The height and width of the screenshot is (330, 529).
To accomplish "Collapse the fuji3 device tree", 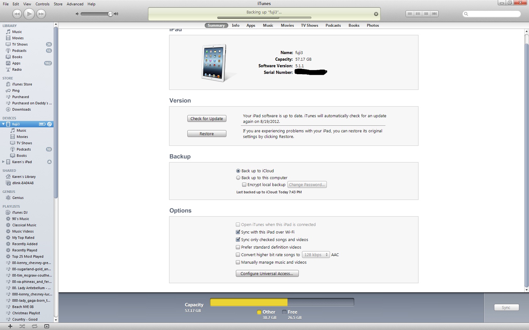I will point(3,124).
